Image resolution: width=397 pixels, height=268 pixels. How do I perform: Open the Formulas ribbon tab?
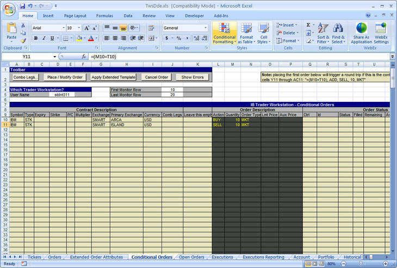tap(104, 16)
